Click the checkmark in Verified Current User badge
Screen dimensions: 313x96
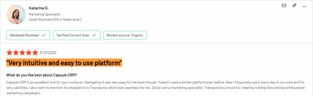coord(94,35)
